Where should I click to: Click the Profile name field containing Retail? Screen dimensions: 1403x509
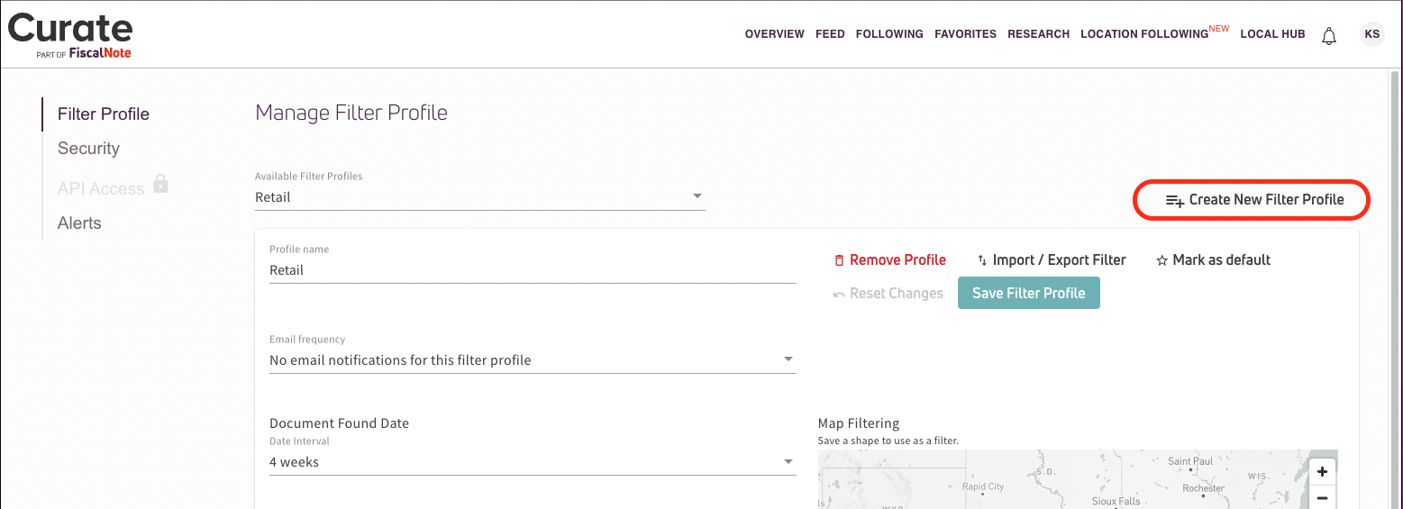[533, 269]
